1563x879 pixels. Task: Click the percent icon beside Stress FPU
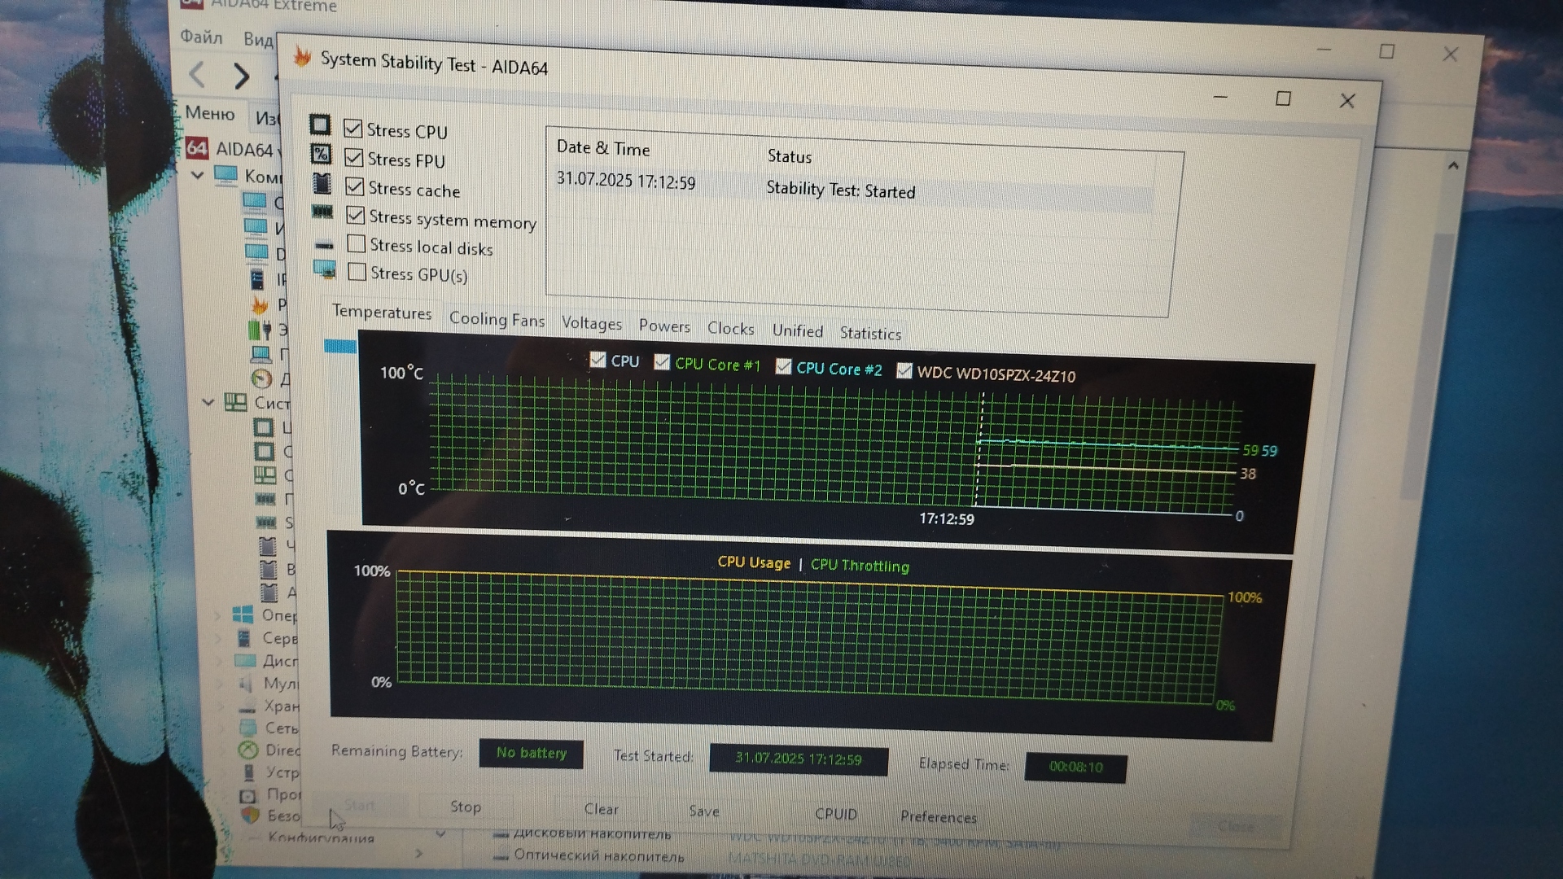(x=321, y=155)
